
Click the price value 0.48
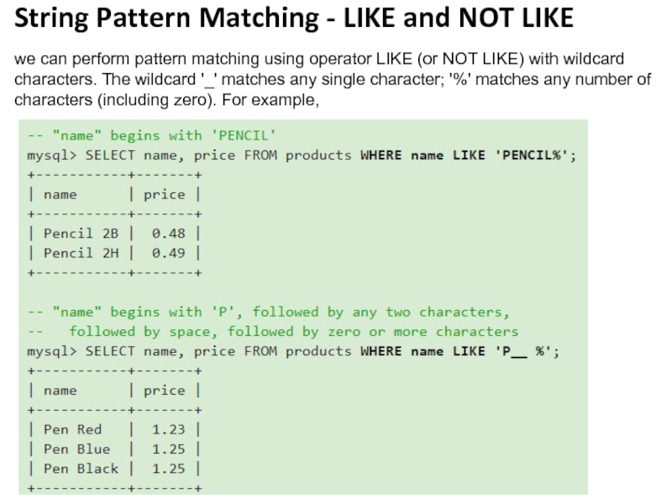pyautogui.click(x=168, y=234)
